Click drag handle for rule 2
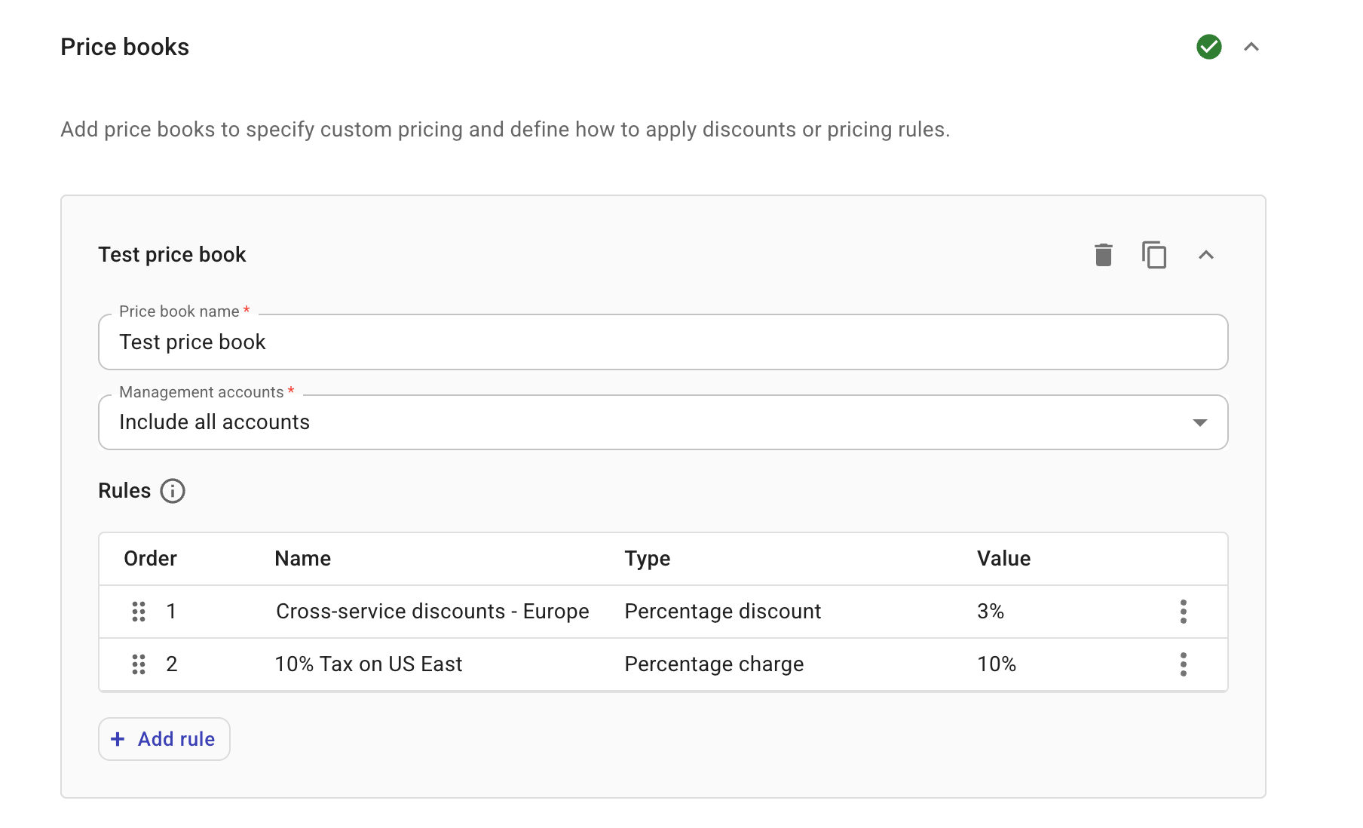 (139, 664)
